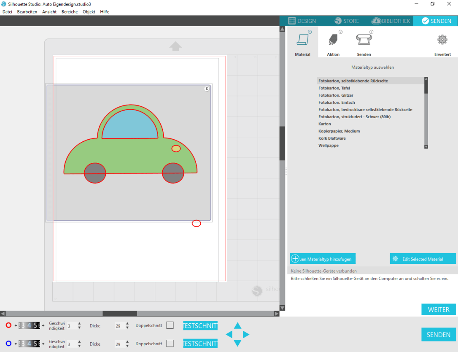Close the cut area overlay with x
458x352 pixels.
tap(207, 89)
